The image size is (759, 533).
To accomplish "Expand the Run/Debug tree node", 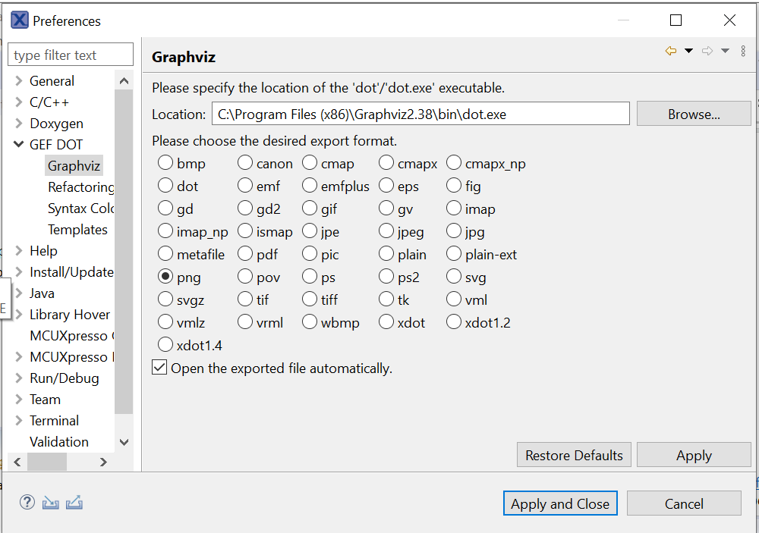I will click(x=19, y=378).
